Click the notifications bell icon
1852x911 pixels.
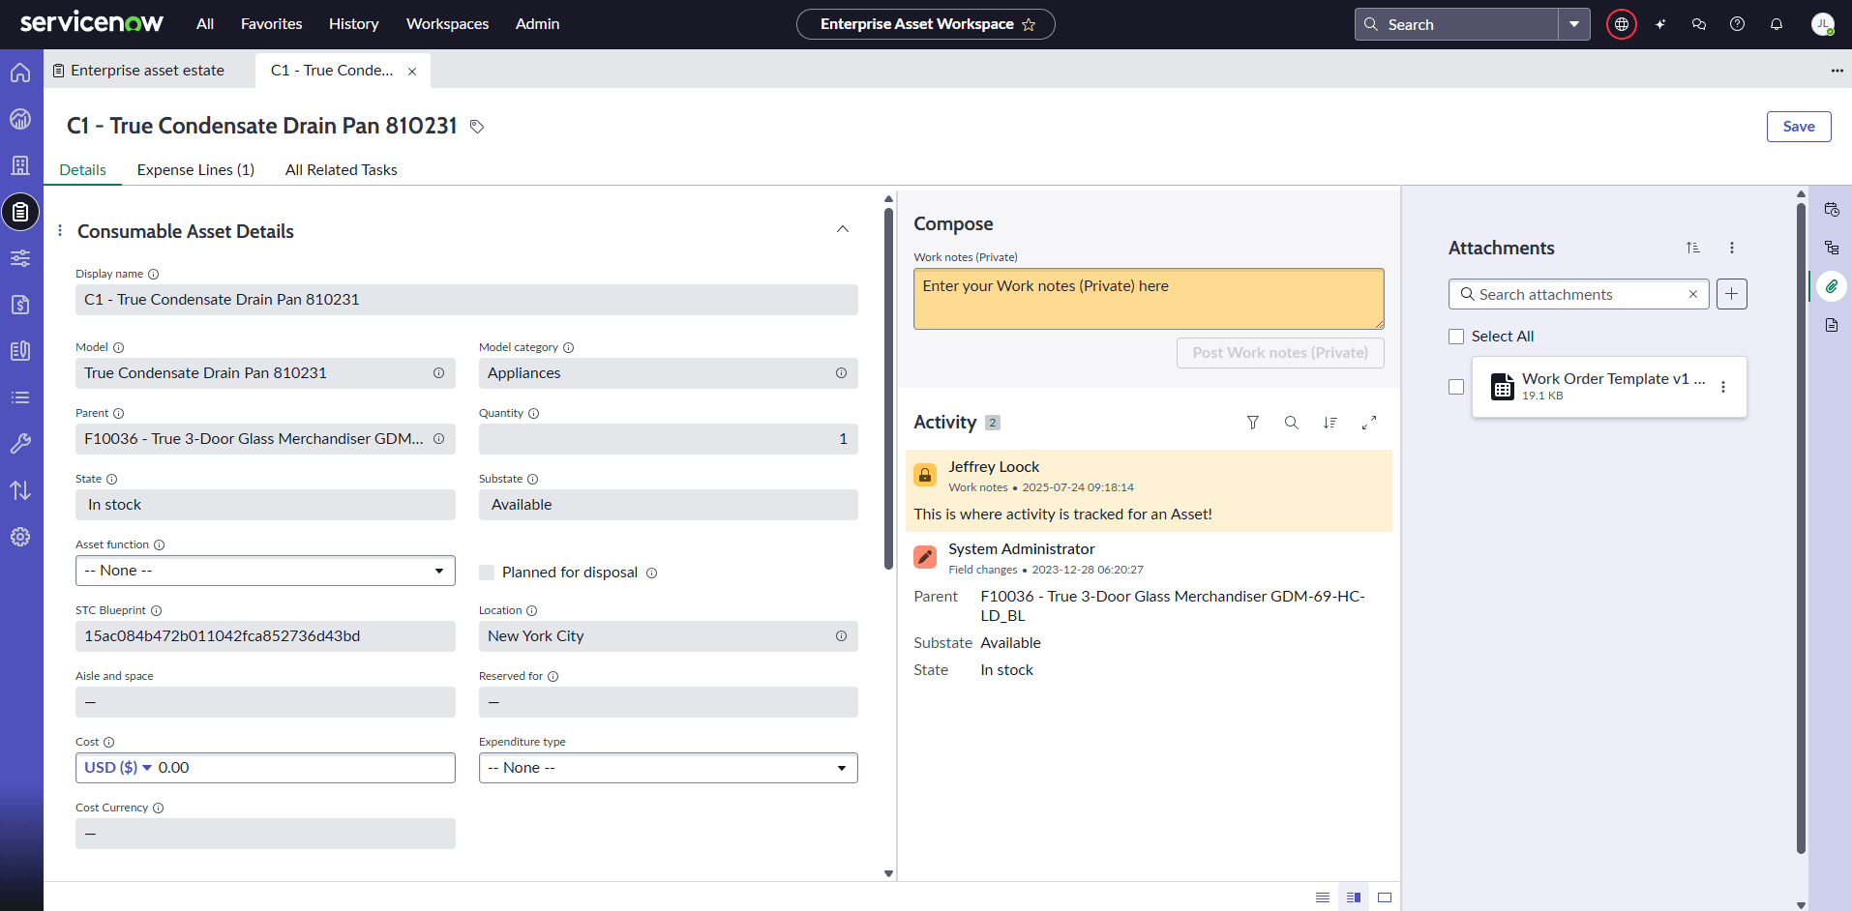(1777, 24)
